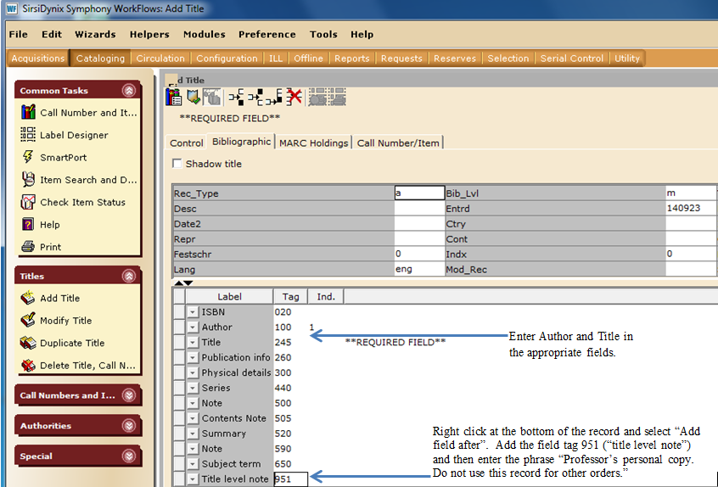This screenshot has height=487, width=718.
Task: Collapse the Common Tasks panel
Action: (x=129, y=91)
